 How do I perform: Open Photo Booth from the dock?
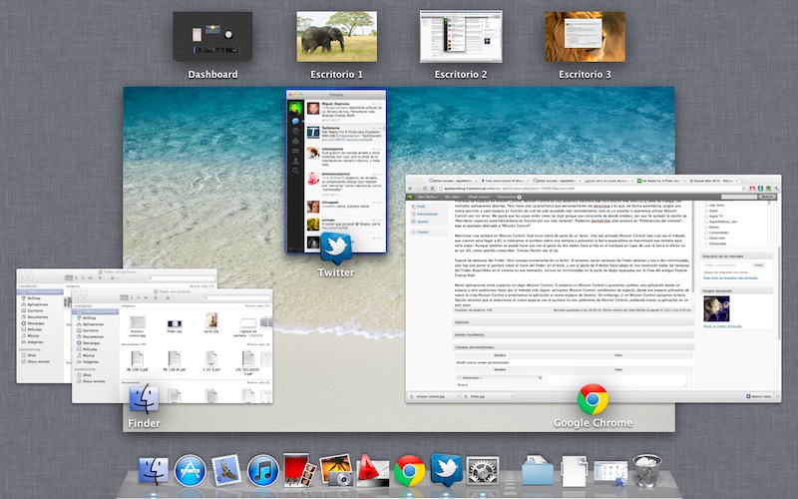299,470
